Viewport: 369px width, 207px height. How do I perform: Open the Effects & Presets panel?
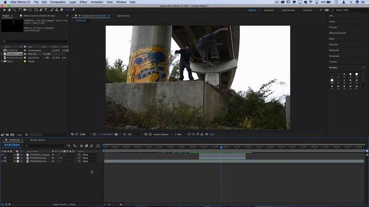[x=337, y=33]
